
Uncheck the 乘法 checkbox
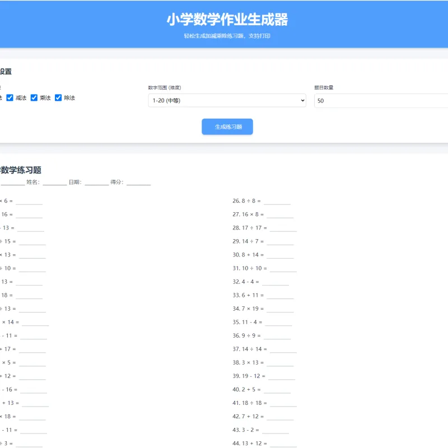pos(34,97)
